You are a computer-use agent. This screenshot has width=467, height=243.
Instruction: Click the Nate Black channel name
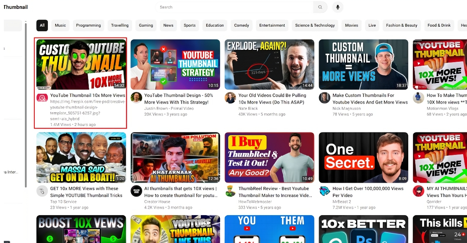248,109
